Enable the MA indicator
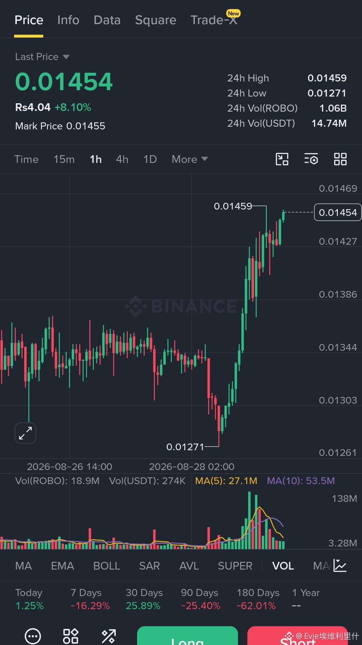Screen dimensions: 362x645 [x=23, y=566]
